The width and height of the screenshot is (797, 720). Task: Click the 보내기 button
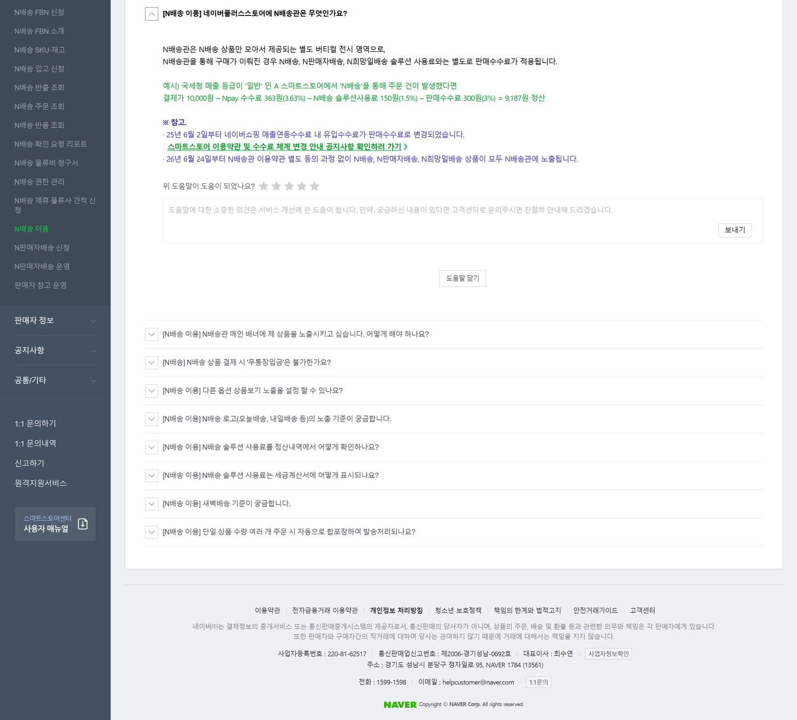[x=735, y=230]
